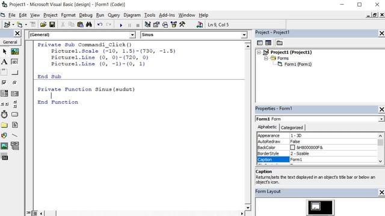The height and width of the screenshot is (216, 385).
Task: Select the Appearance property row
Action: tap(317, 136)
